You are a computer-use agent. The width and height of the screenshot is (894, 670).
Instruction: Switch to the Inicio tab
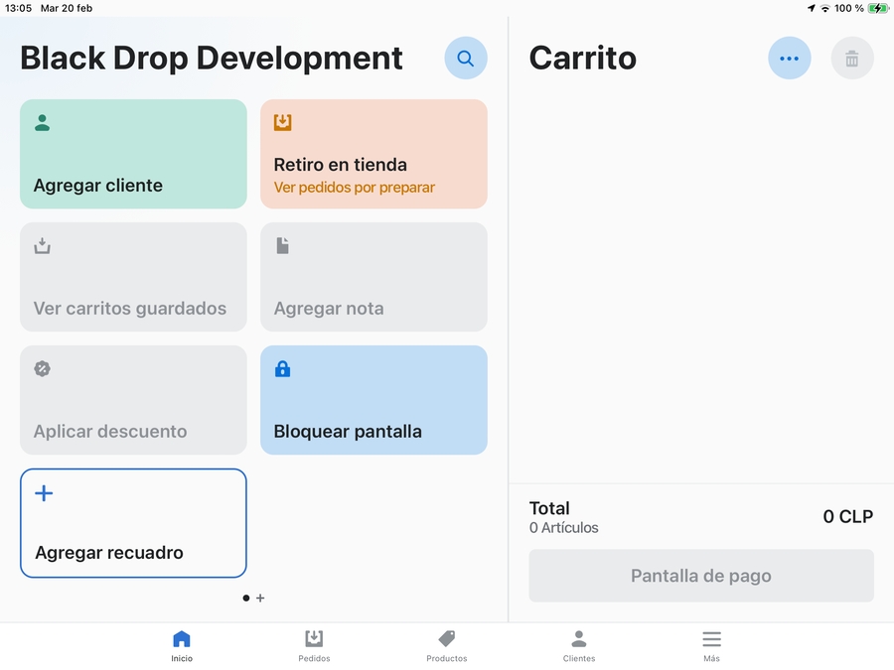(182, 645)
